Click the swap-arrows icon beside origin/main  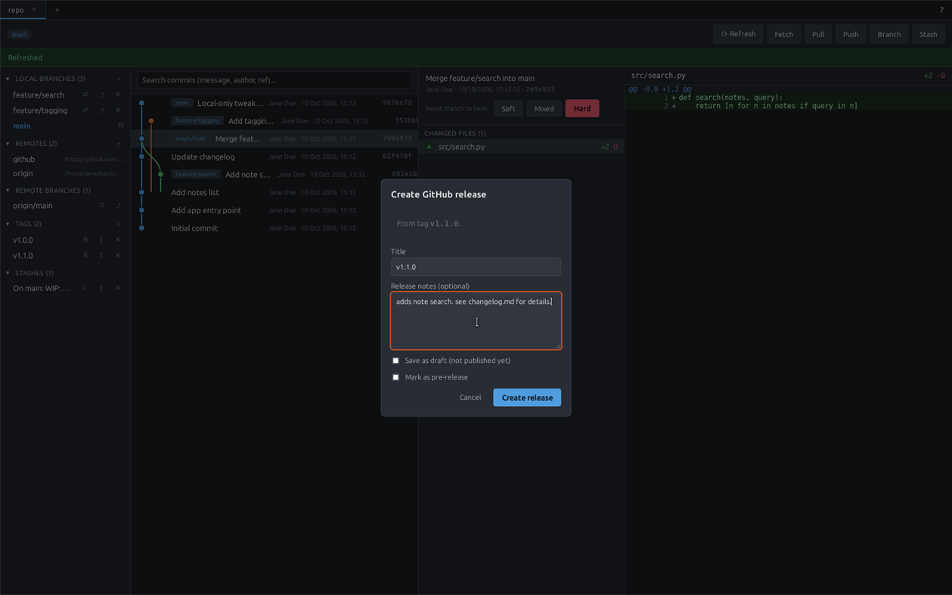click(x=102, y=206)
